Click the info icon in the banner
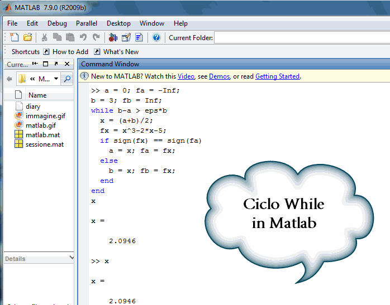This screenshot has width=390, height=305. 84,76
